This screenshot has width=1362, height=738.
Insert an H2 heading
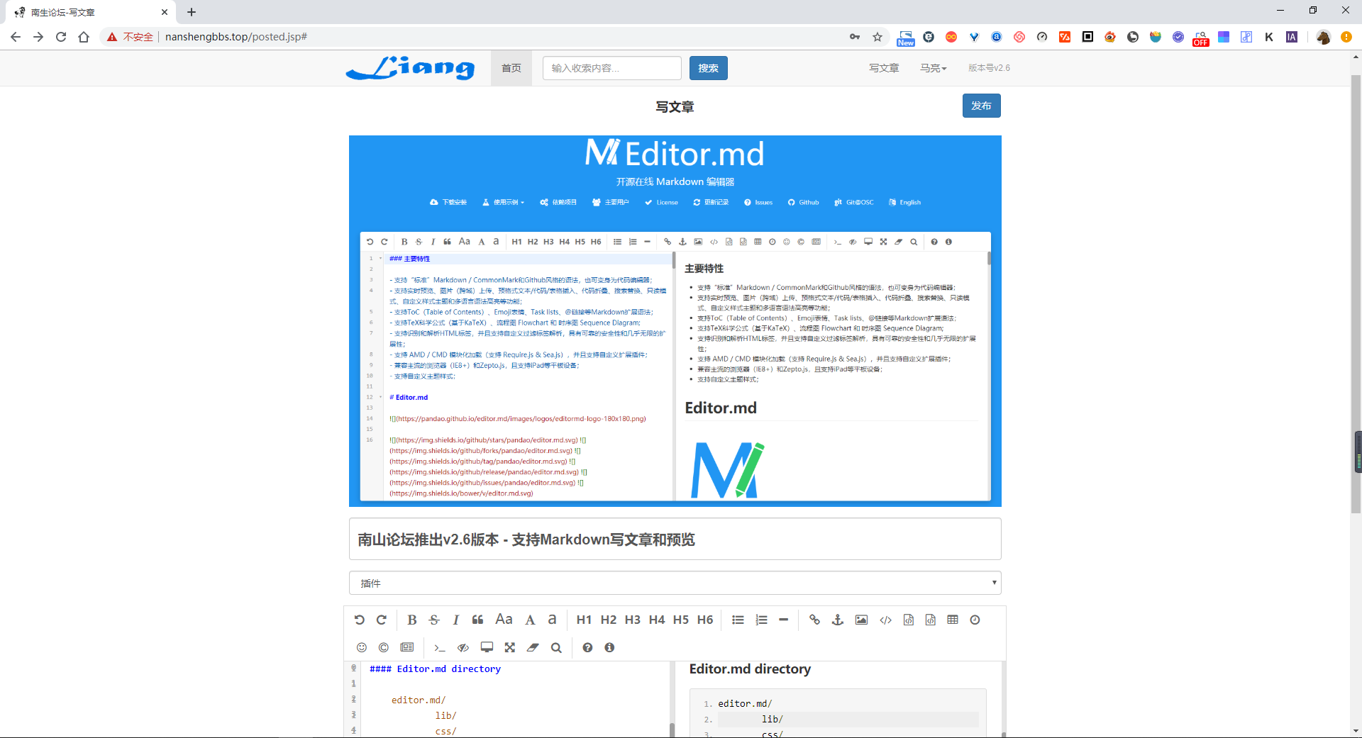[609, 620]
